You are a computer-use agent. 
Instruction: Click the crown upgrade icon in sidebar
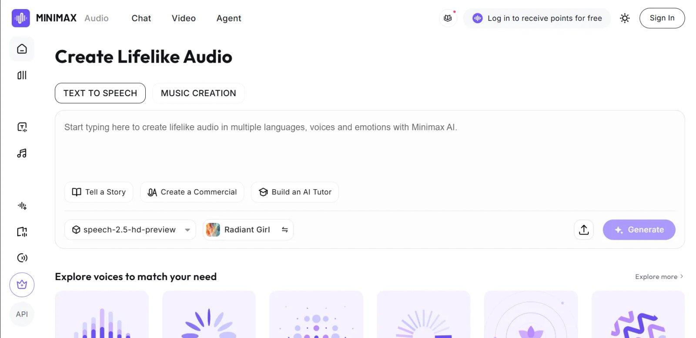pyautogui.click(x=22, y=285)
